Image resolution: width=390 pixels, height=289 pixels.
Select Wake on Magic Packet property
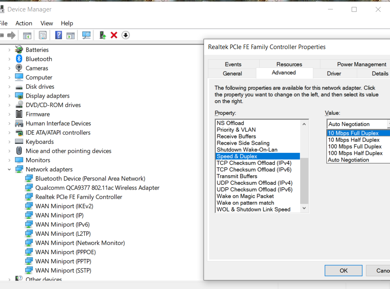[245, 196]
